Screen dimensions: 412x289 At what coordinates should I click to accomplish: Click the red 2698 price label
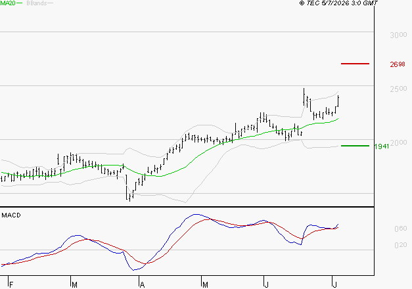click(x=398, y=64)
